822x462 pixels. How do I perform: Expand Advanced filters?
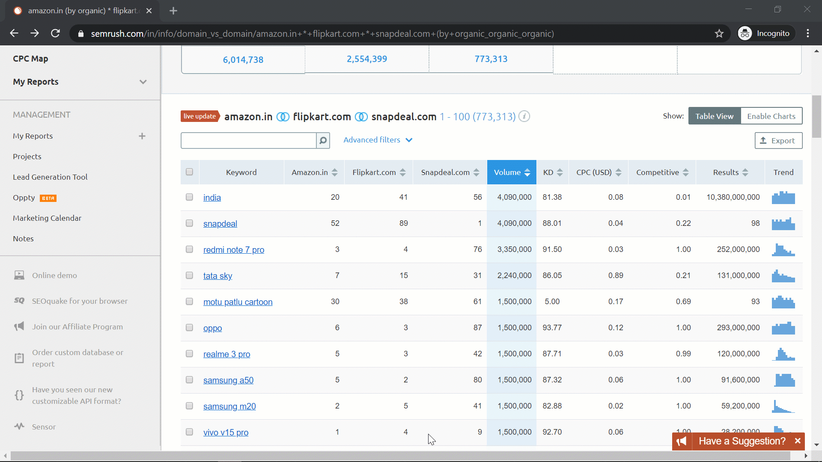pyautogui.click(x=378, y=140)
